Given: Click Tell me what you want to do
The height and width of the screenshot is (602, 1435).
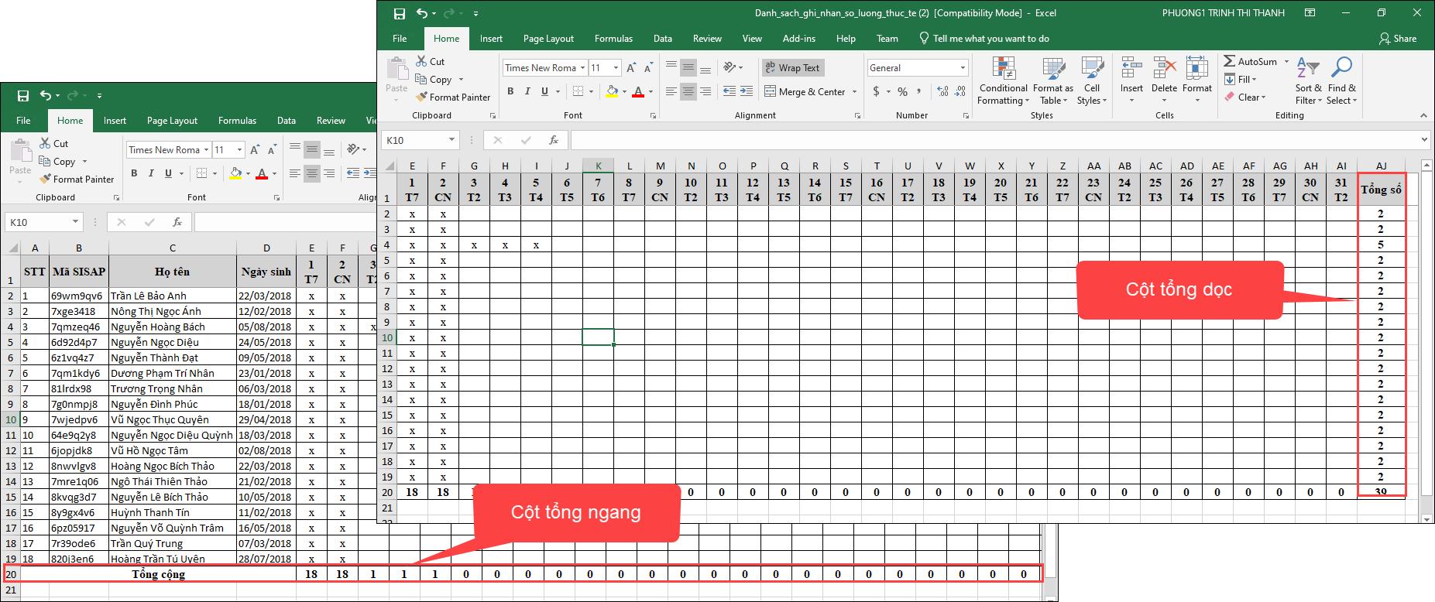Looking at the screenshot, I should click(990, 39).
